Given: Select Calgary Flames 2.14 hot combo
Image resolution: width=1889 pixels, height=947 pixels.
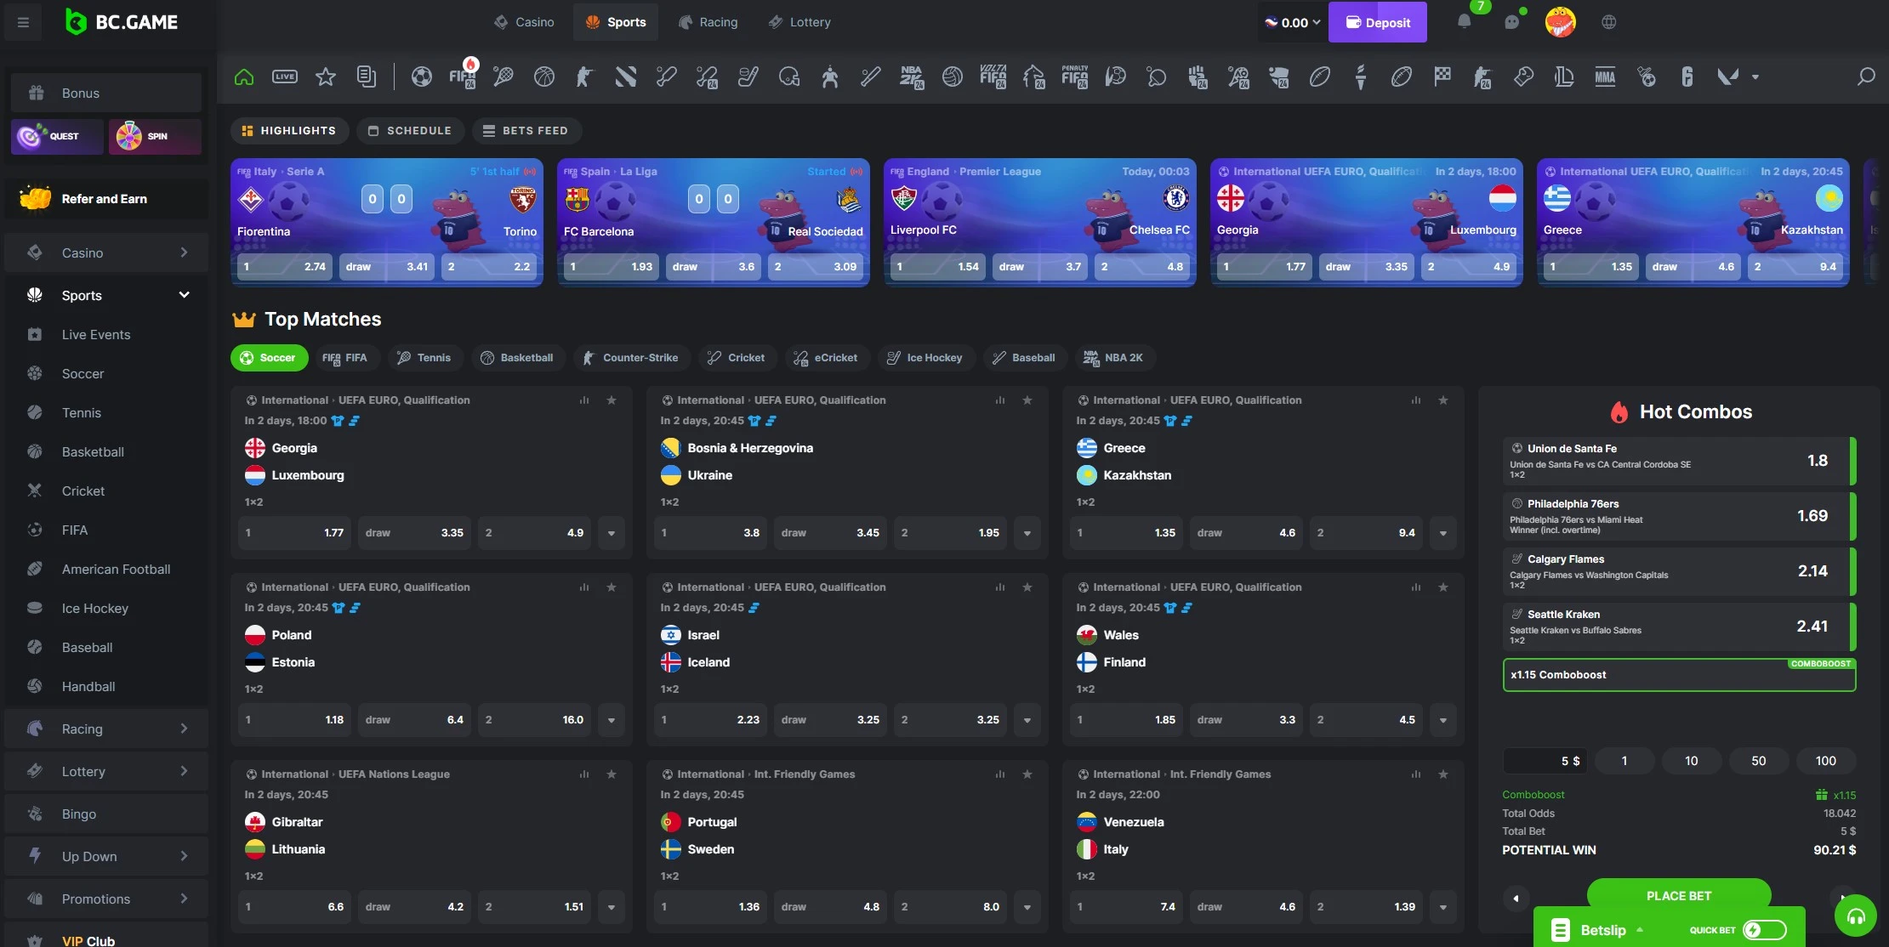Looking at the screenshot, I should point(1678,571).
